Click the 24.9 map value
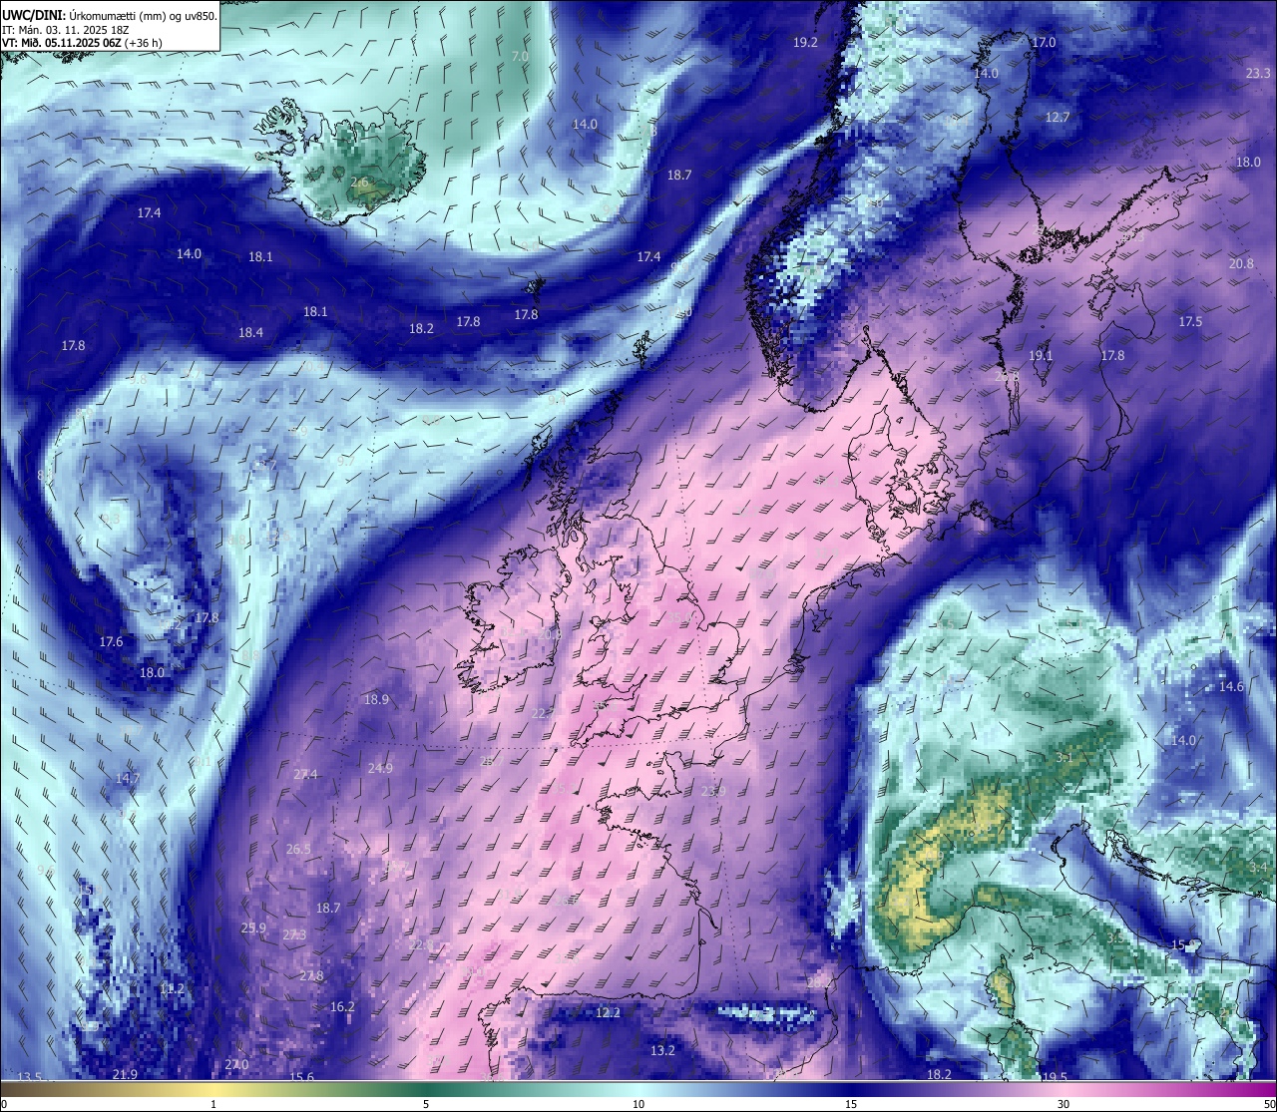The height and width of the screenshot is (1112, 1277). 380,768
